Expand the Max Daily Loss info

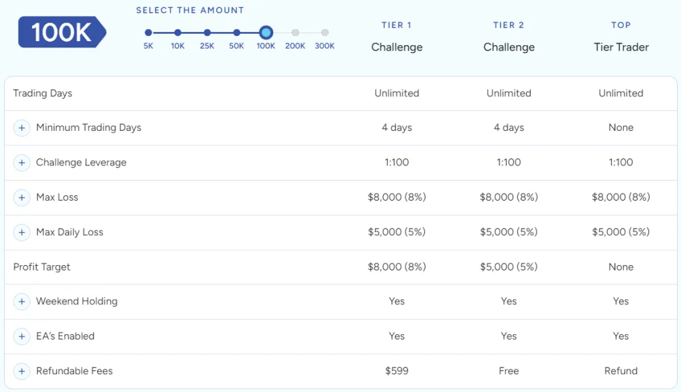click(x=21, y=232)
